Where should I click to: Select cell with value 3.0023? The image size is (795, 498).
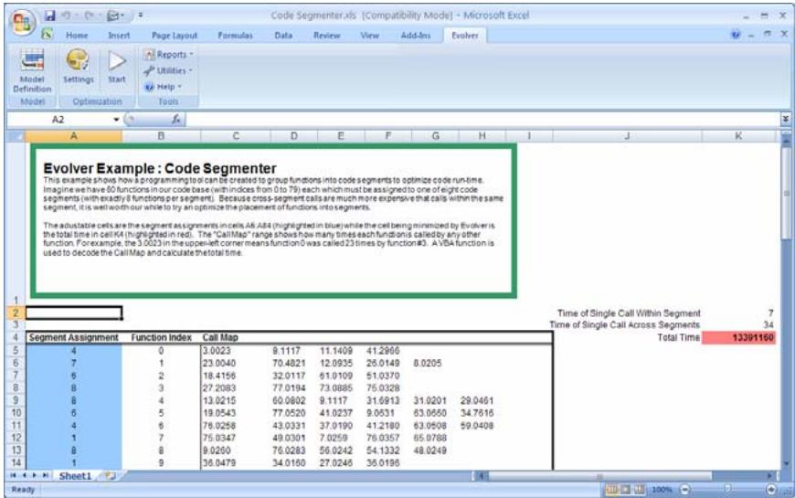click(236, 351)
